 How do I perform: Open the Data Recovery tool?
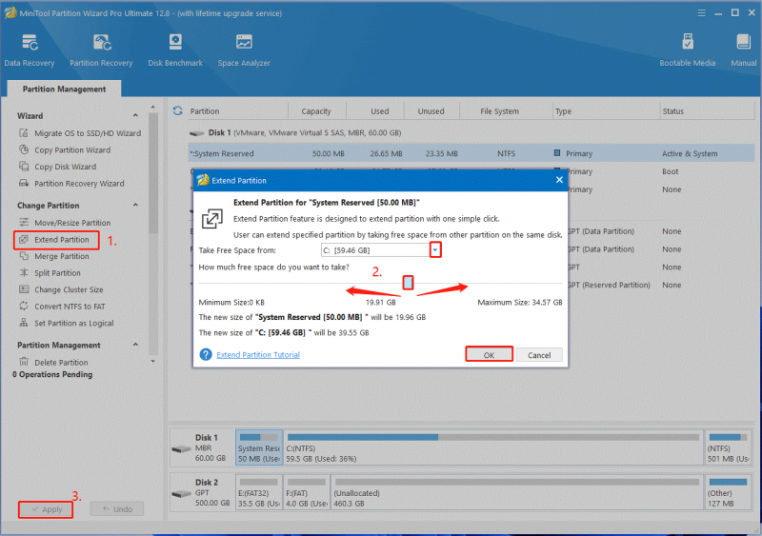point(30,50)
